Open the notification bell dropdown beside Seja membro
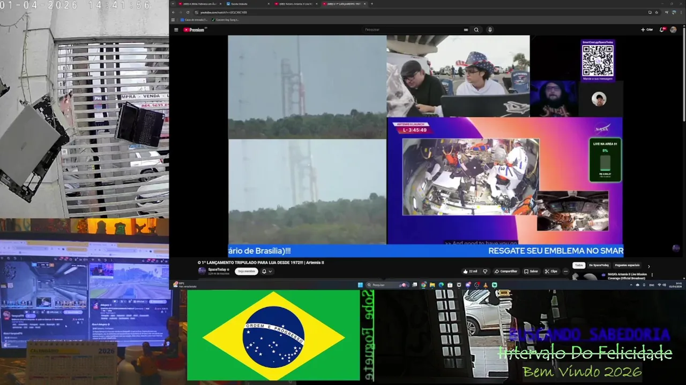Screen dimensions: 686x385 (x=266, y=271)
